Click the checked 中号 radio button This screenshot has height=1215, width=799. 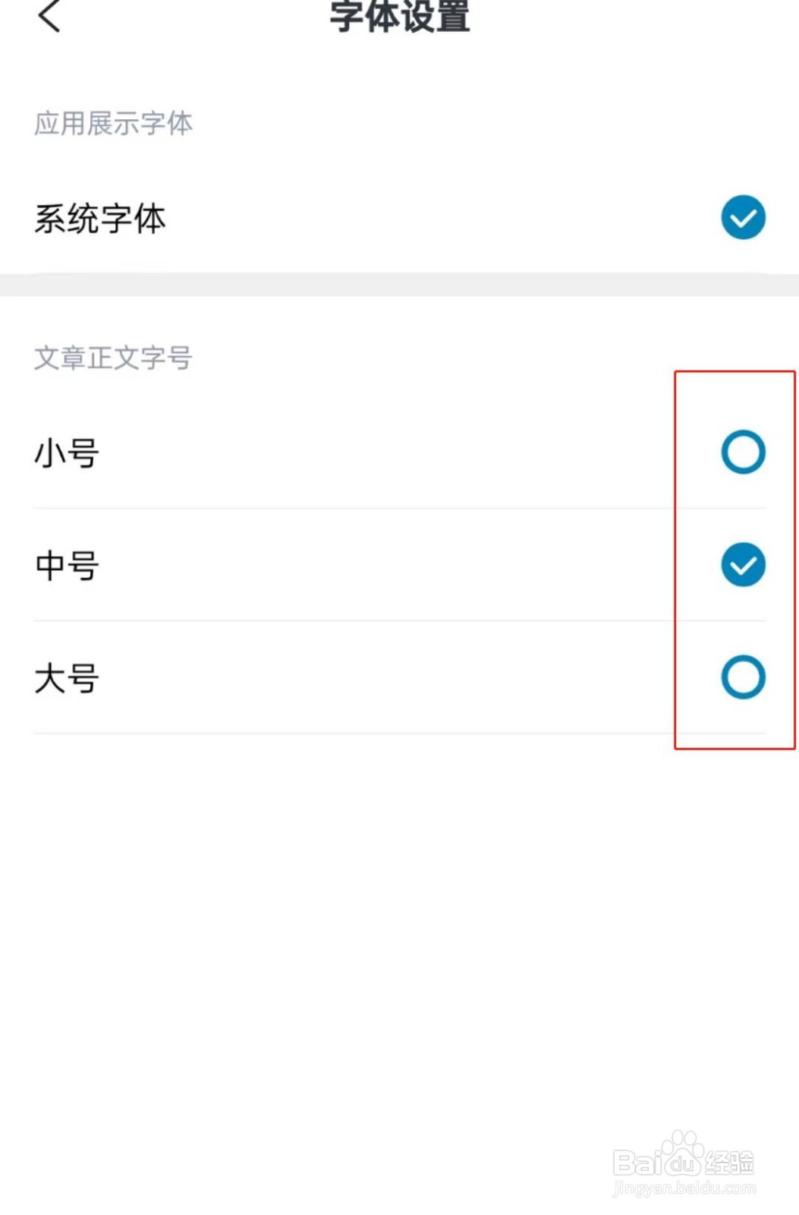pyautogui.click(x=743, y=565)
